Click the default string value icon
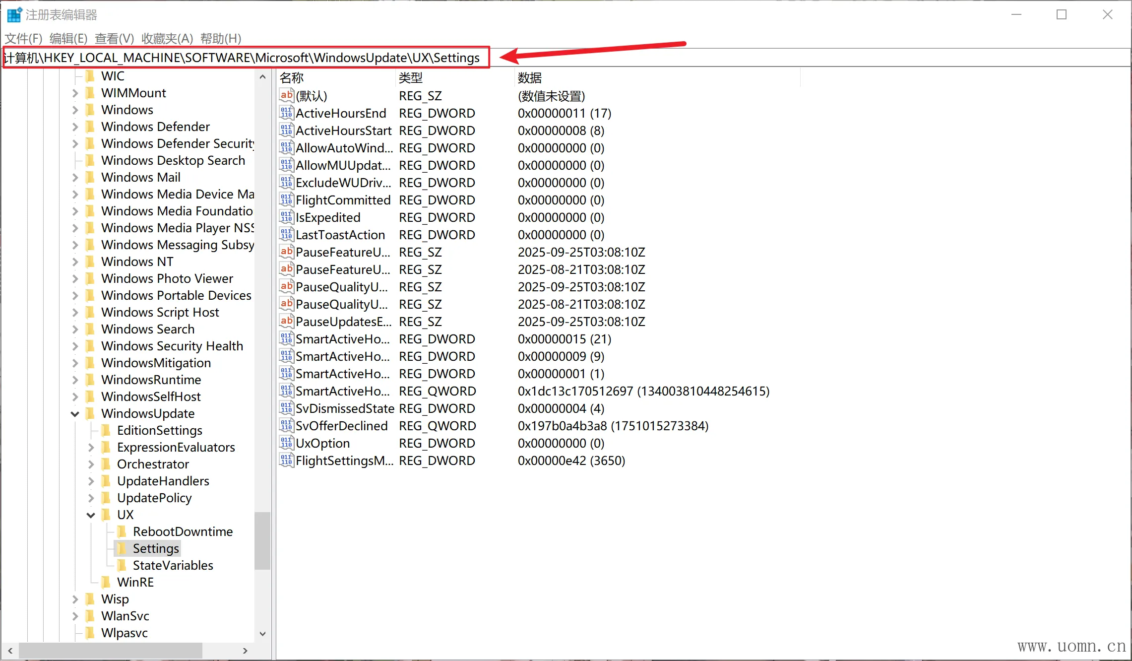1132x661 pixels. tap(286, 95)
